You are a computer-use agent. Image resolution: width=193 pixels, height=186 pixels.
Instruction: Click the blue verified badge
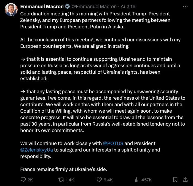point(67,7)
